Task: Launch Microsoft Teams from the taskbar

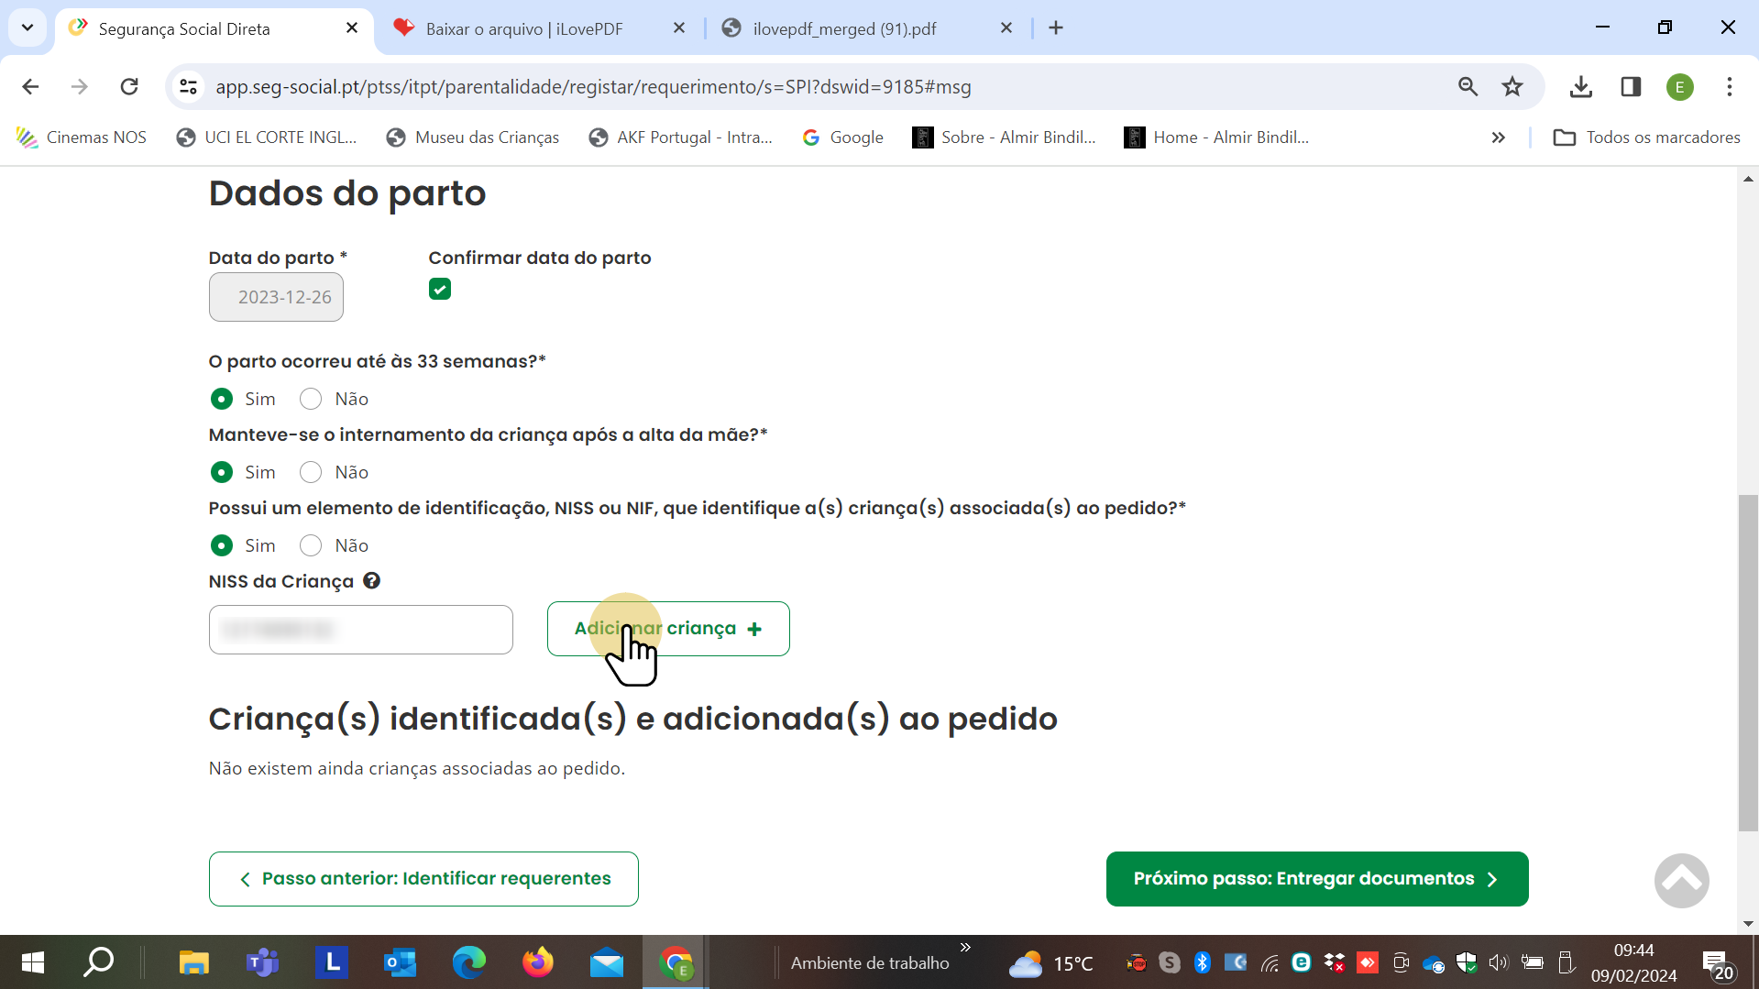Action: (x=262, y=962)
